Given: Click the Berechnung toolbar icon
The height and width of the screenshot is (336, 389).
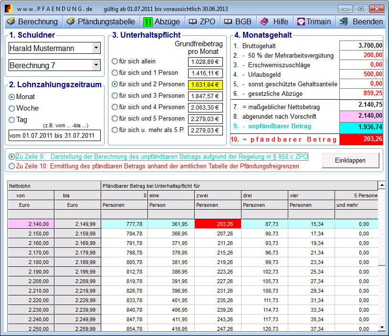Looking at the screenshot, I should point(11,21).
